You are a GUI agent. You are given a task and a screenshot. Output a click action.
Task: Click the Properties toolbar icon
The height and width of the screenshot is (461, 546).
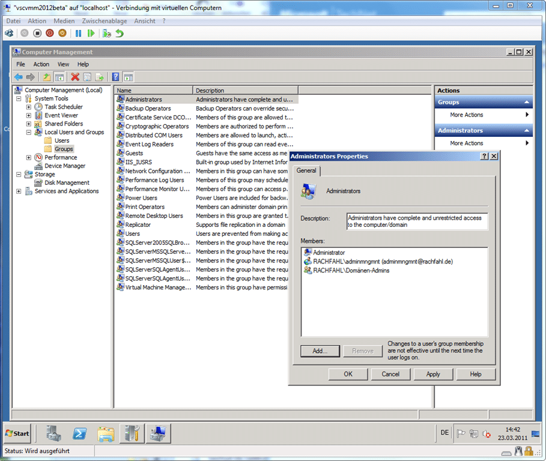87,77
